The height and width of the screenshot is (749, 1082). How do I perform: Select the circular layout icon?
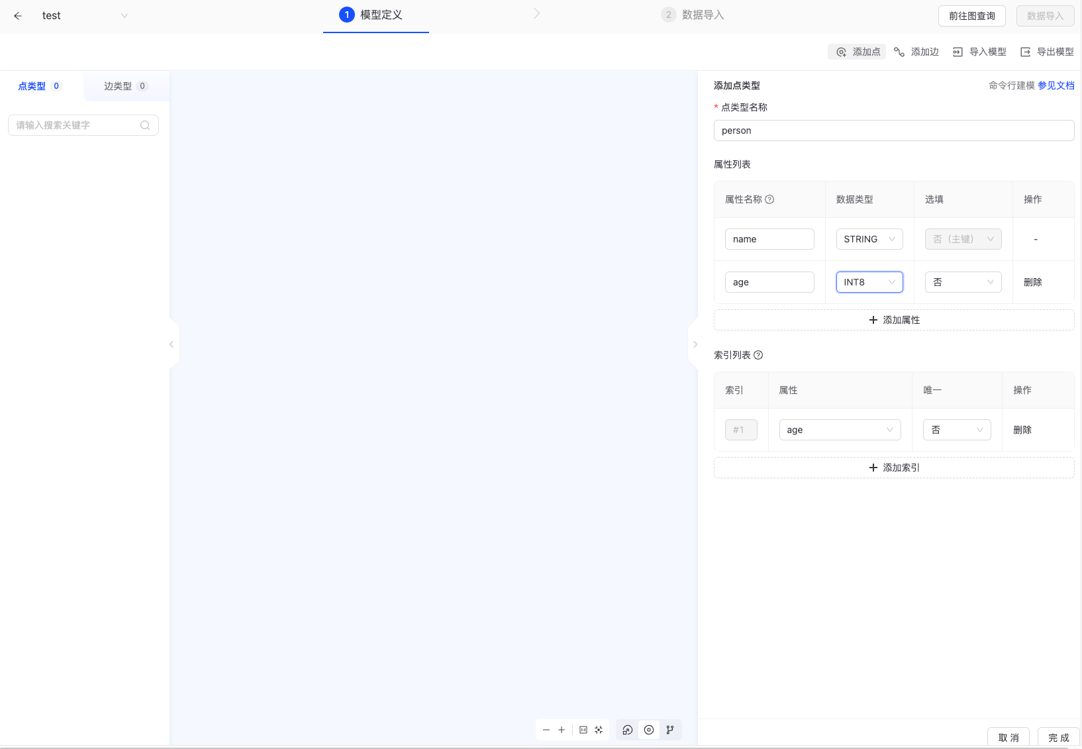coord(649,730)
